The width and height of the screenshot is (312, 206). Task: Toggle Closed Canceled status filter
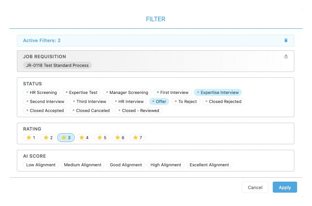pyautogui.click(x=91, y=110)
